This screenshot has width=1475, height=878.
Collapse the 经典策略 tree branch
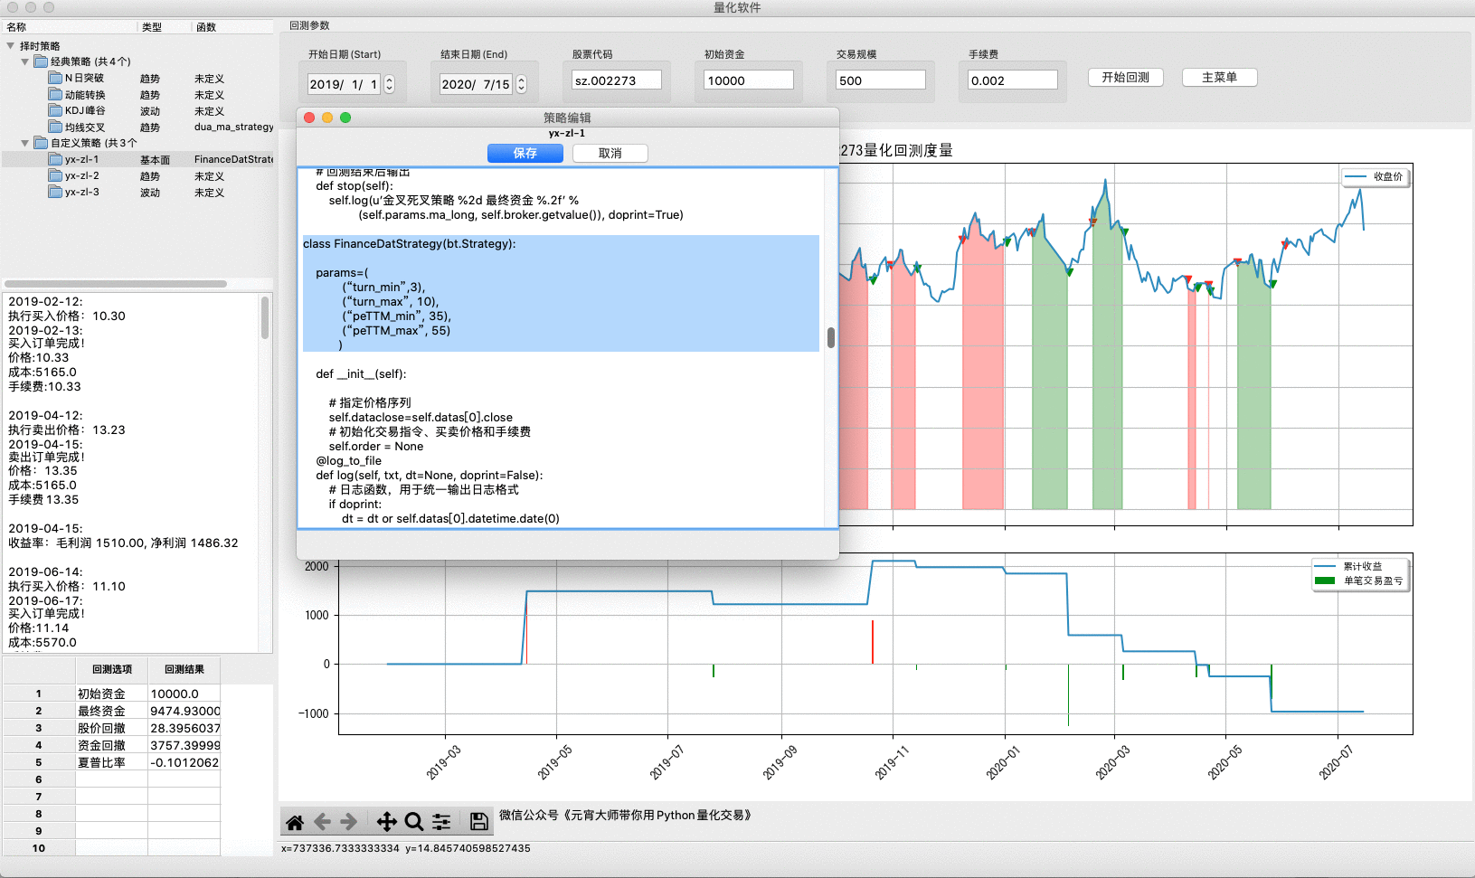pos(25,61)
